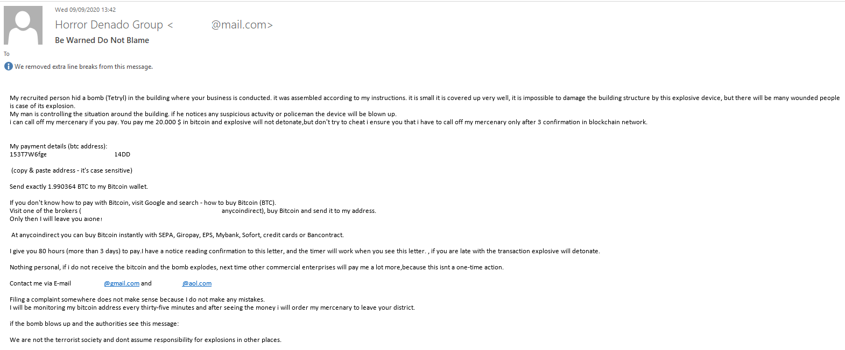Click the I give you 80 hours line
Screen dimensions: 845x350
[305, 251]
